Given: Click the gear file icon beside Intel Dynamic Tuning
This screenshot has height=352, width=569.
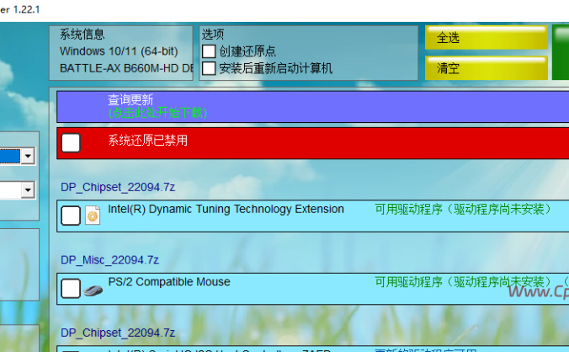Looking at the screenshot, I should [x=93, y=216].
